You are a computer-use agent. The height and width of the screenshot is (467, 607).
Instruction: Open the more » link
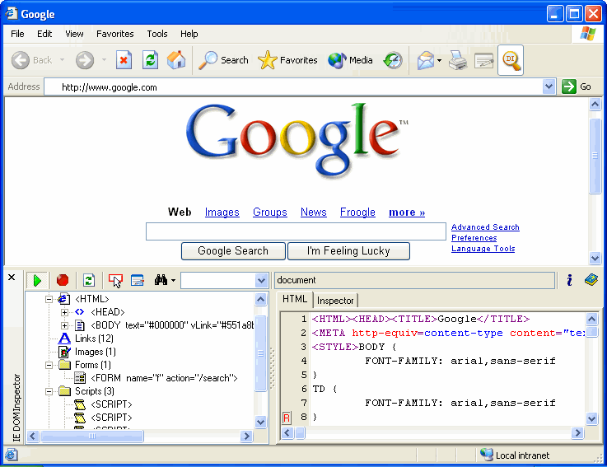click(x=407, y=212)
